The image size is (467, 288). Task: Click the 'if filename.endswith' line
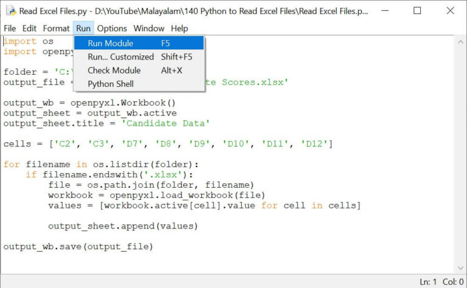click(x=109, y=174)
